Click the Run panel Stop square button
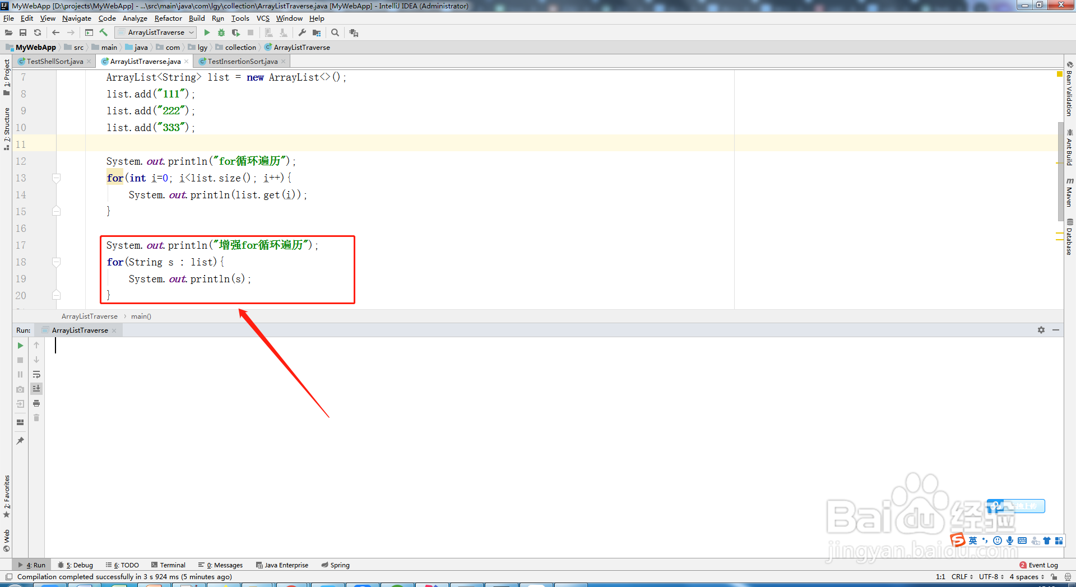This screenshot has width=1076, height=587. click(20, 360)
